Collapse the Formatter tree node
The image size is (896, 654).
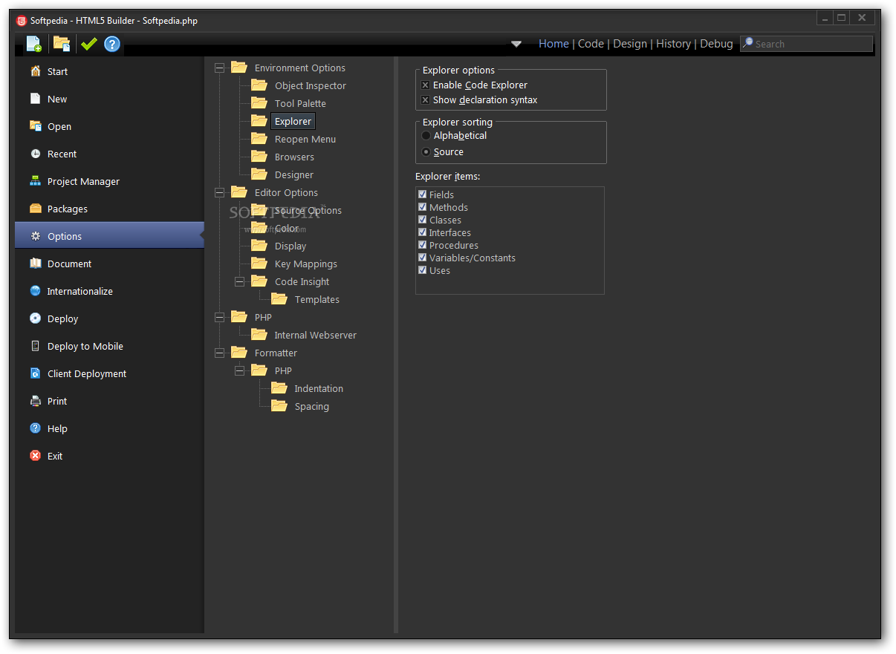pyautogui.click(x=219, y=353)
